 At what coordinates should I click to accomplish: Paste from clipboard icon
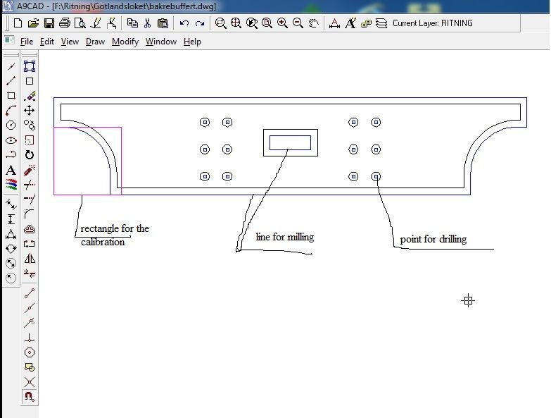tap(163, 23)
